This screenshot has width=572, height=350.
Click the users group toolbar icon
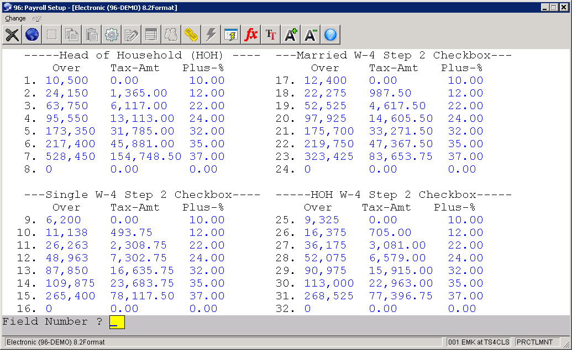click(x=171, y=35)
